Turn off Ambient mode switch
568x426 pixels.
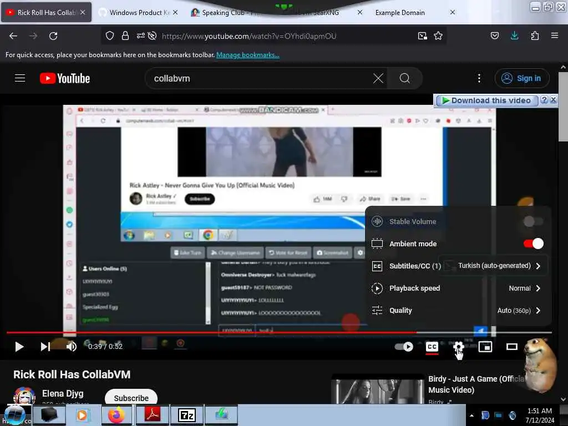(533, 244)
